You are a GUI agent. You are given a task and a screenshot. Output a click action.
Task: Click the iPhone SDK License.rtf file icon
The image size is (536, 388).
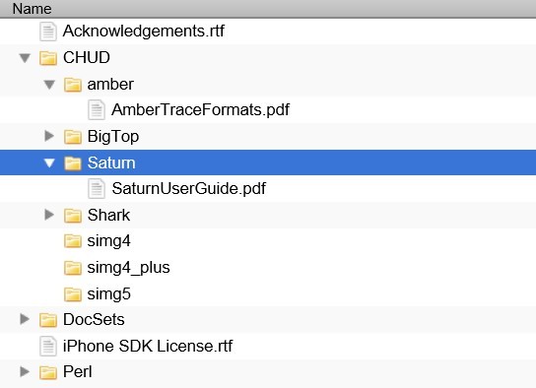point(48,346)
